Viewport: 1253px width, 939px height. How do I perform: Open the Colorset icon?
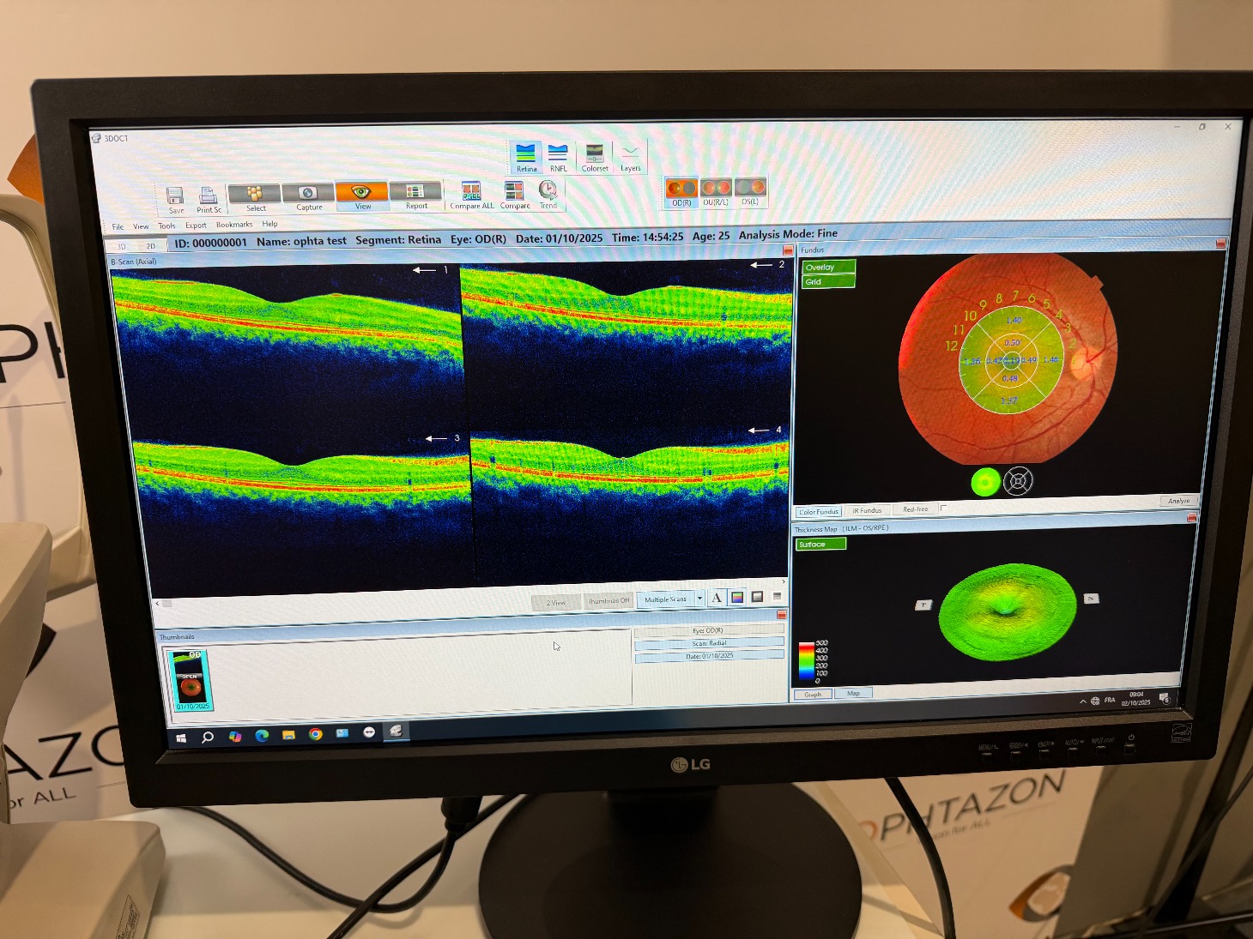[x=594, y=154]
